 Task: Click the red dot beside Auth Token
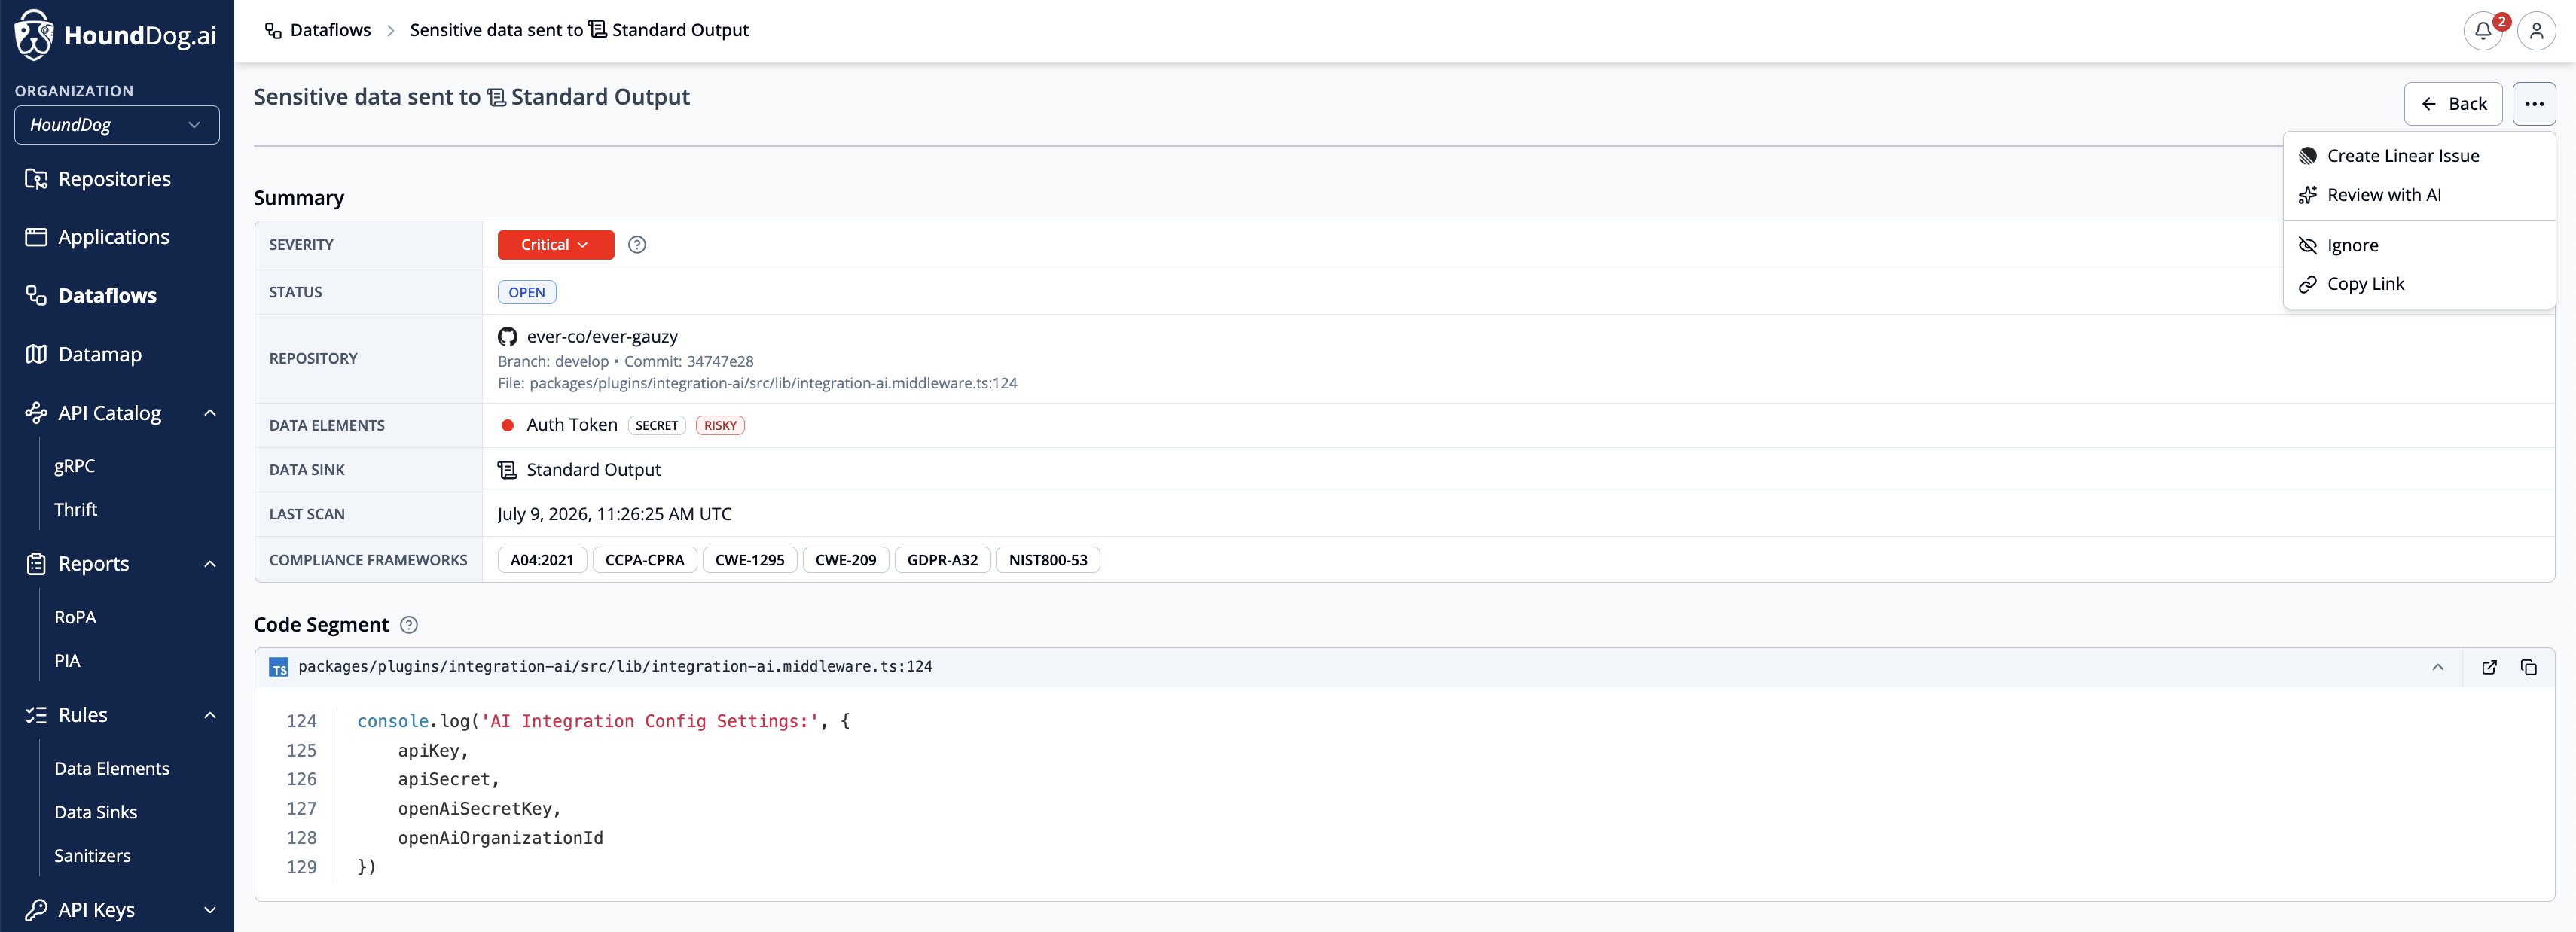507,426
